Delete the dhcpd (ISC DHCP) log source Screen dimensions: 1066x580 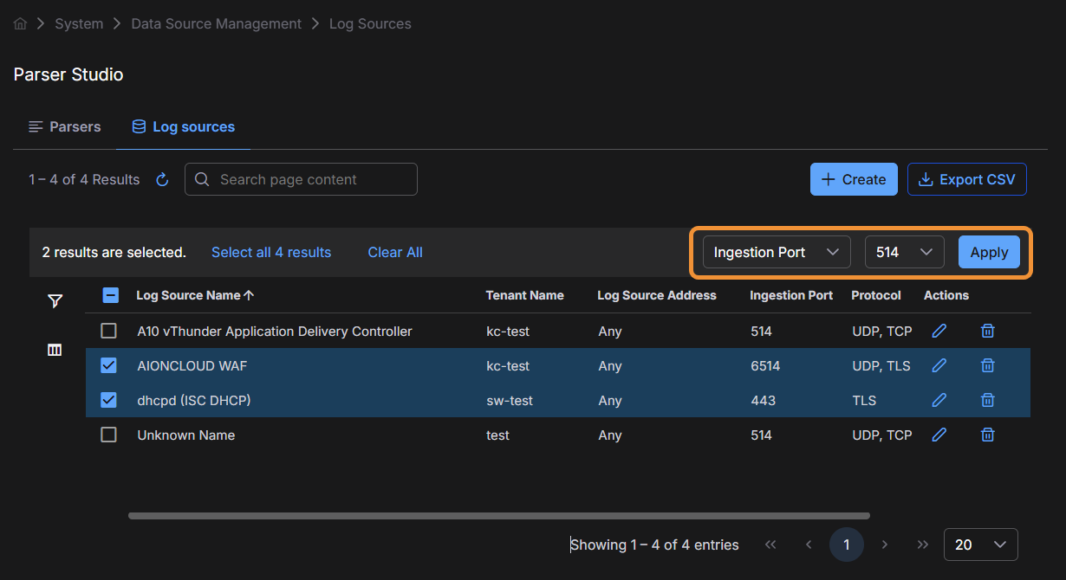(x=987, y=401)
